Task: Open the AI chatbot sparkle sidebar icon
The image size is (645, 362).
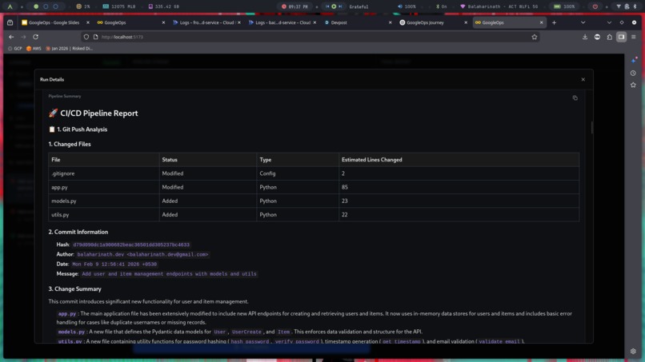Action: coord(634,61)
